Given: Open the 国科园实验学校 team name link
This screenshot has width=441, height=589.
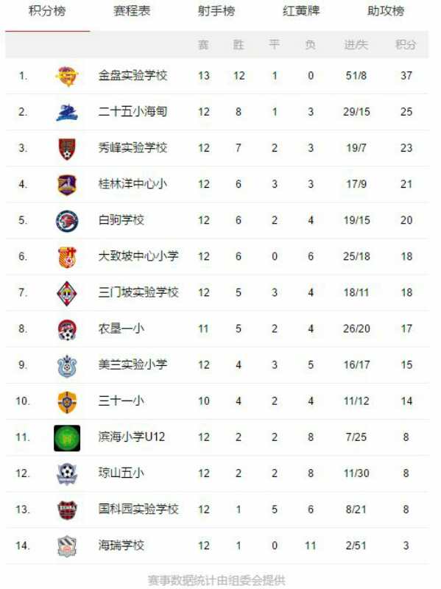Looking at the screenshot, I should coord(138,509).
